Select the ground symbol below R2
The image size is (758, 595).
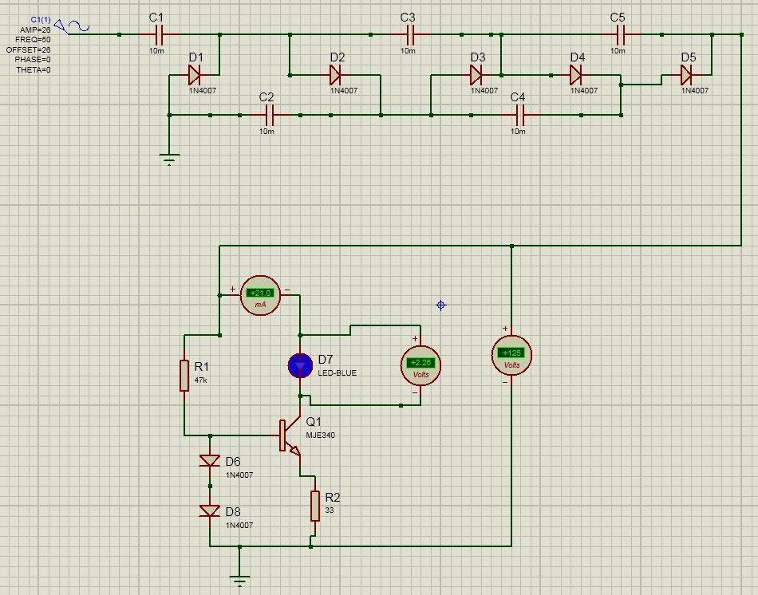[x=240, y=580]
